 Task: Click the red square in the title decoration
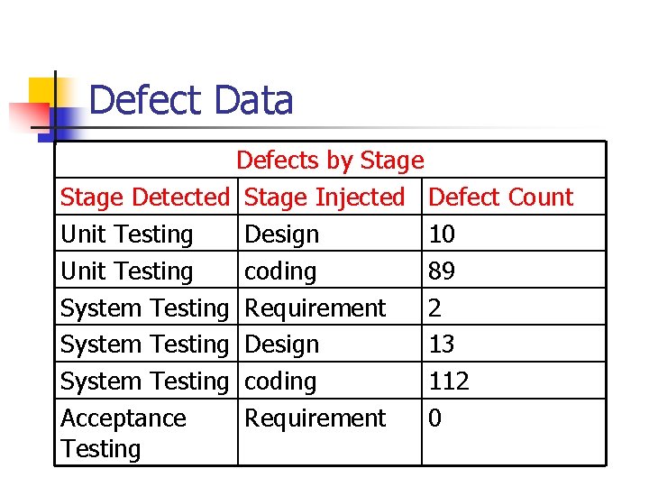[29, 115]
